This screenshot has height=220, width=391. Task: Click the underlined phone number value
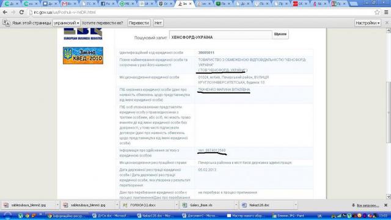(212, 150)
